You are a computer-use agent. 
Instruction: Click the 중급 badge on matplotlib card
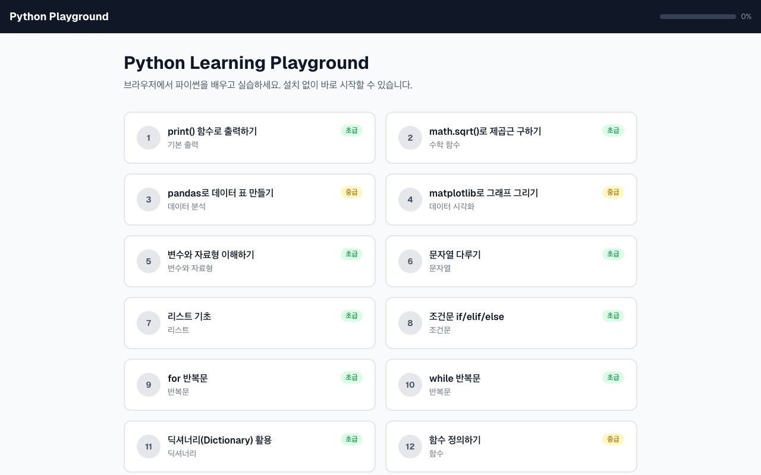point(613,192)
